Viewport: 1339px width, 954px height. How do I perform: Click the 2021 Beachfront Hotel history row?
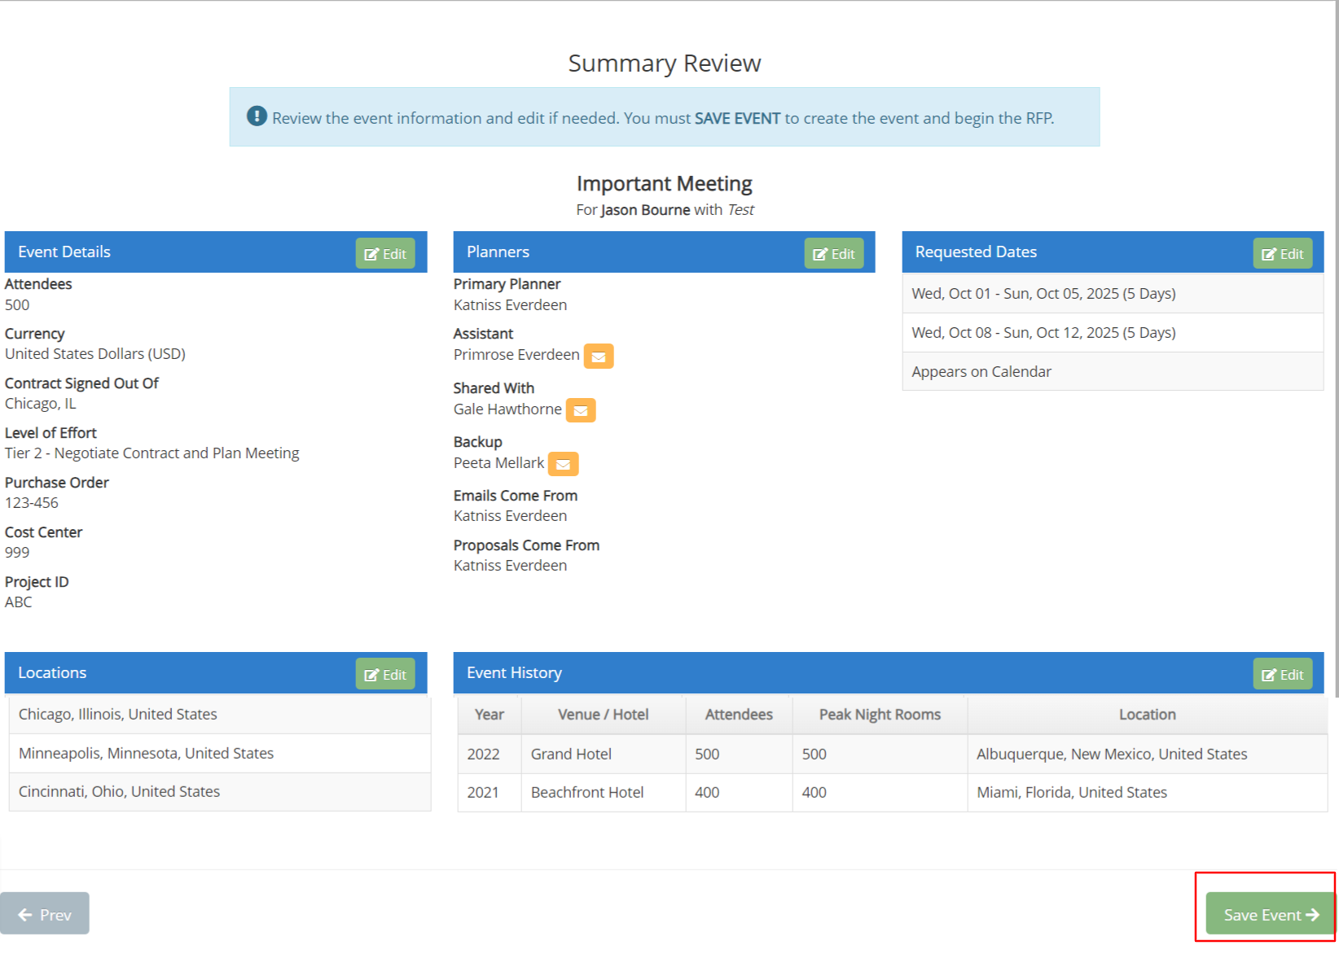coord(892,793)
